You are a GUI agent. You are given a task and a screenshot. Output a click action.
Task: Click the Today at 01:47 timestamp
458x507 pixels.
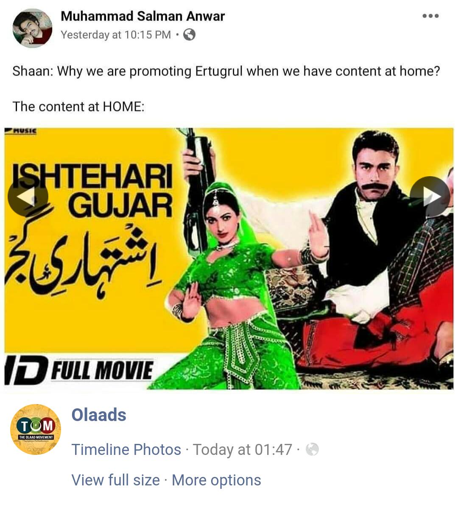coord(243,449)
